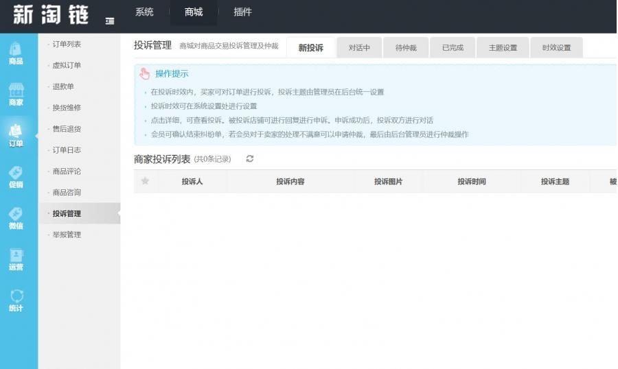Open the 主题设置 tab
Image resolution: width=618 pixels, height=369 pixels.
503,48
